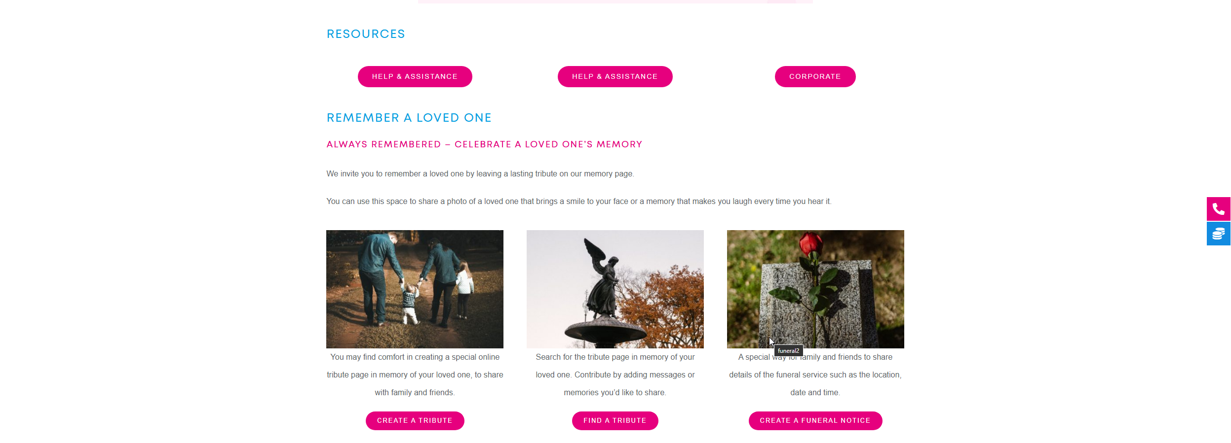The width and height of the screenshot is (1231, 443).
Task: Click the text about sharing funeral service details
Action: pos(815,375)
